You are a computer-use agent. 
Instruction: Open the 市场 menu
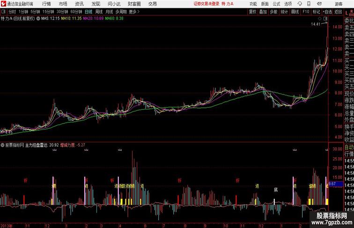(63, 4)
